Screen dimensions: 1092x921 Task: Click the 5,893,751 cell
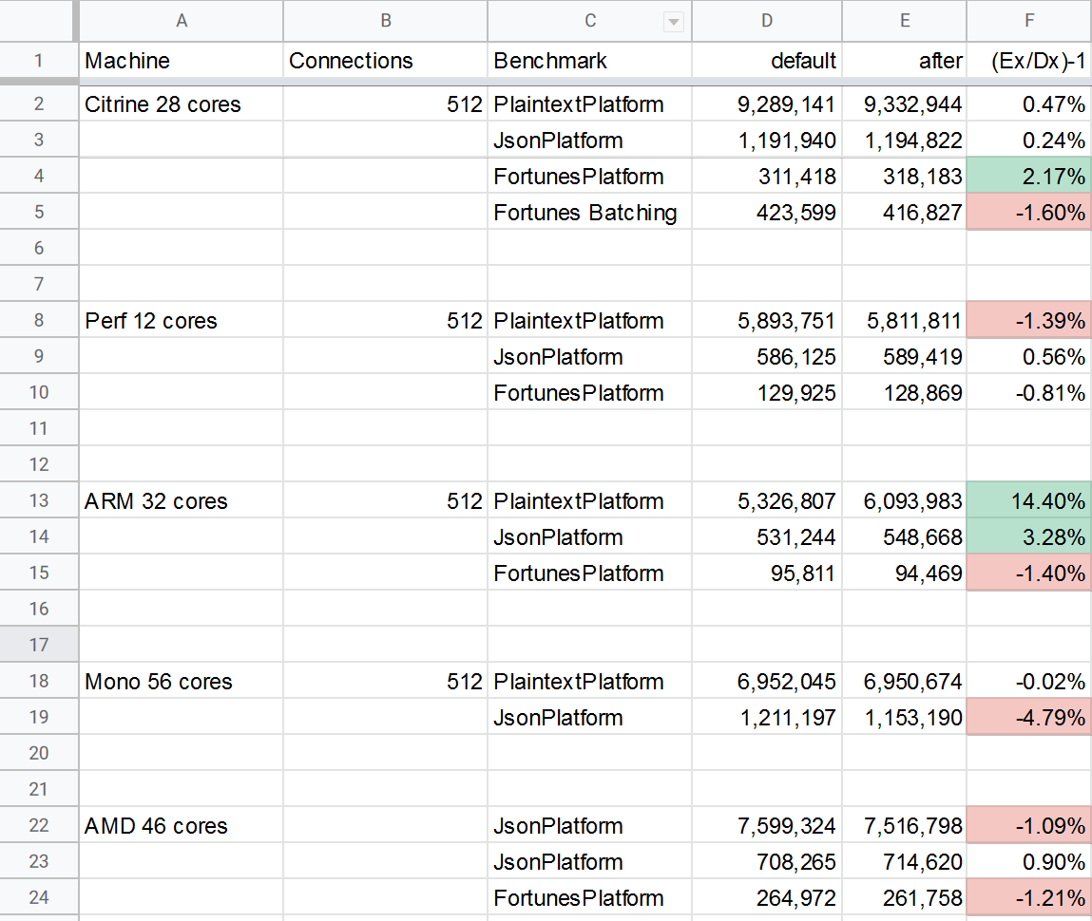(767, 320)
